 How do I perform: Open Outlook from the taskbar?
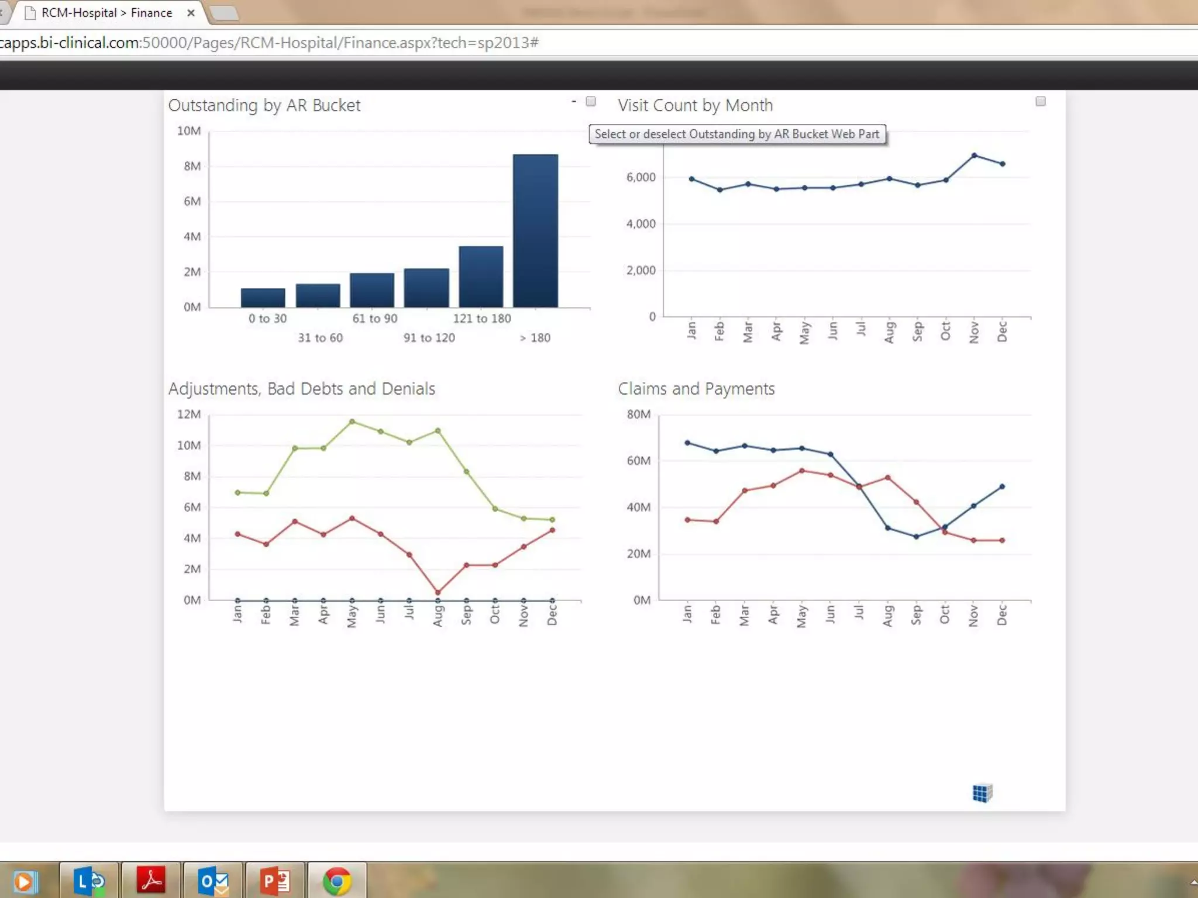tap(213, 880)
